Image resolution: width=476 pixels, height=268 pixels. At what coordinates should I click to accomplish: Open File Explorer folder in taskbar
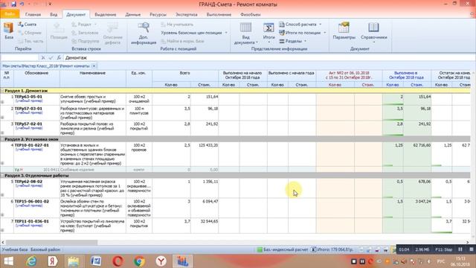[73, 261]
